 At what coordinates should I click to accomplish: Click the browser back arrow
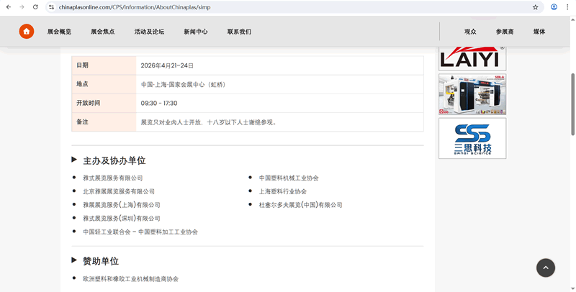(7, 6)
